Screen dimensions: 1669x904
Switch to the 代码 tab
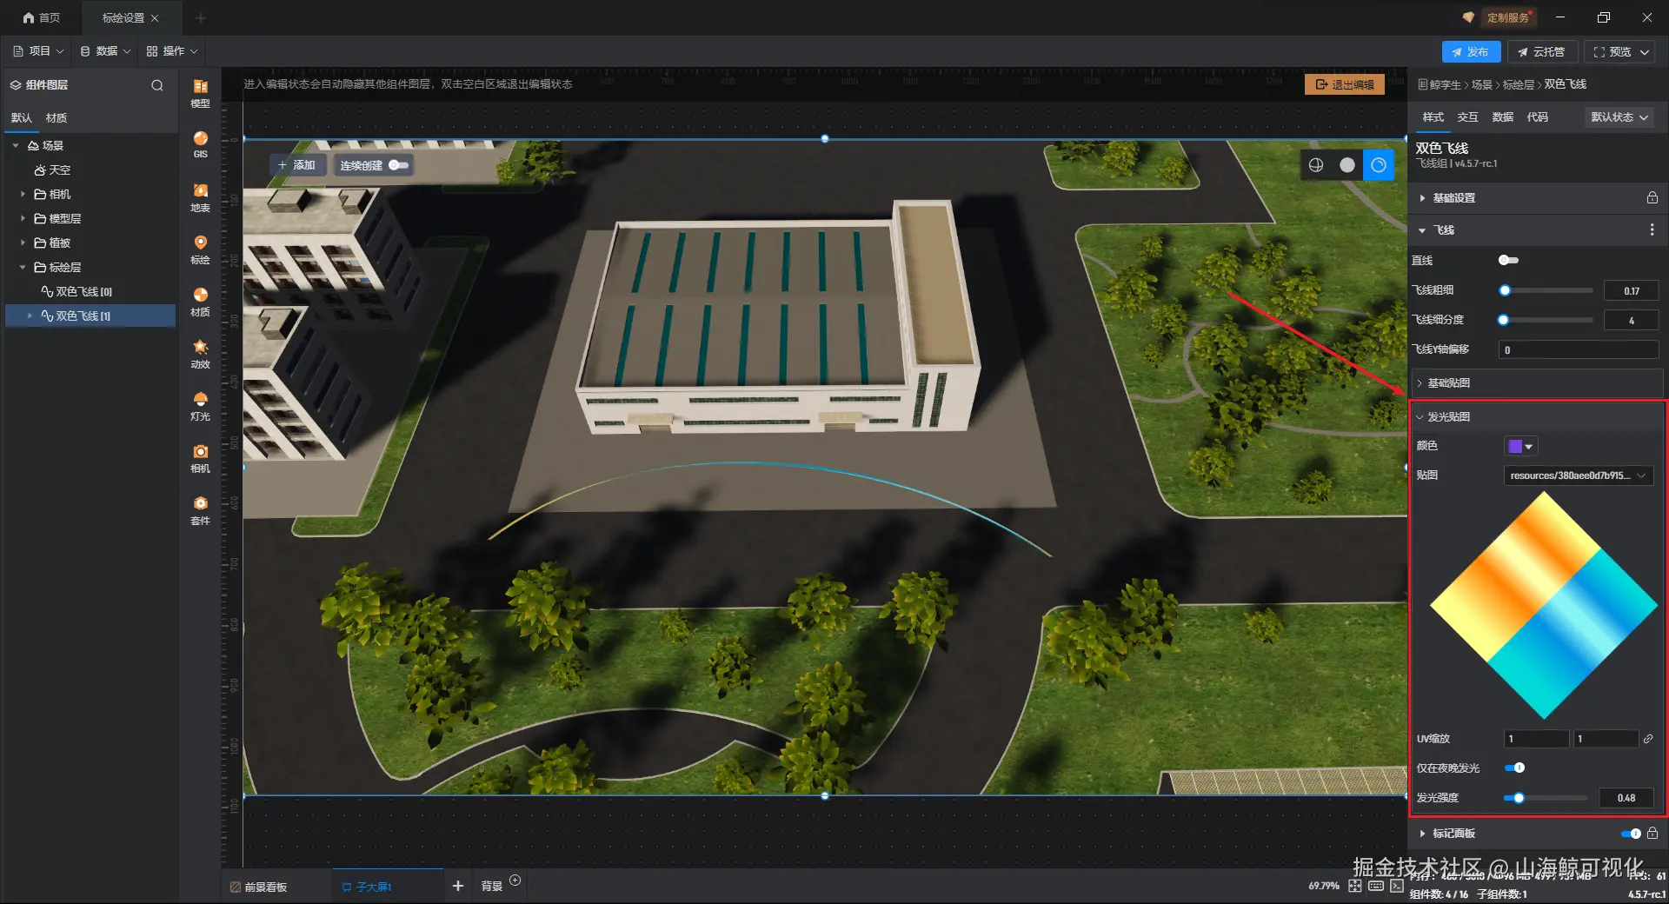coord(1538,117)
